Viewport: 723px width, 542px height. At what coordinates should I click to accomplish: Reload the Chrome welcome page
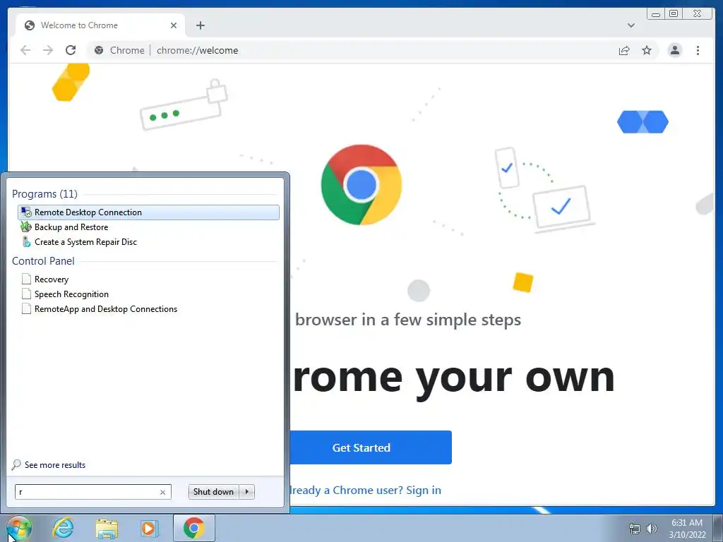pyautogui.click(x=71, y=50)
